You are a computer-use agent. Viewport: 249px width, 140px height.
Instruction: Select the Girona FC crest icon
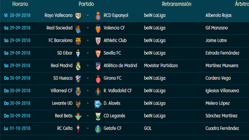98,78
